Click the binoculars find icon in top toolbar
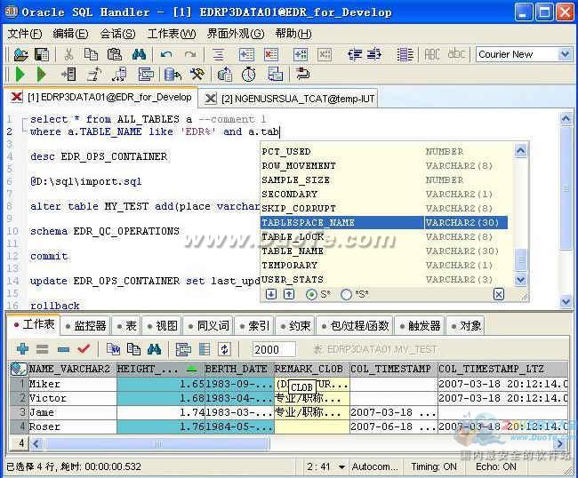Screen dimensions: 578x478 139,54
